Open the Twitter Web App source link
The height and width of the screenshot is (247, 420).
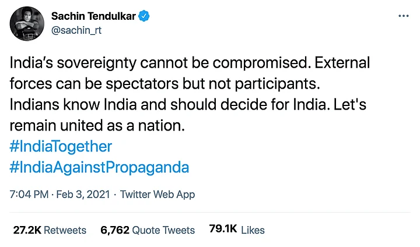point(157,195)
